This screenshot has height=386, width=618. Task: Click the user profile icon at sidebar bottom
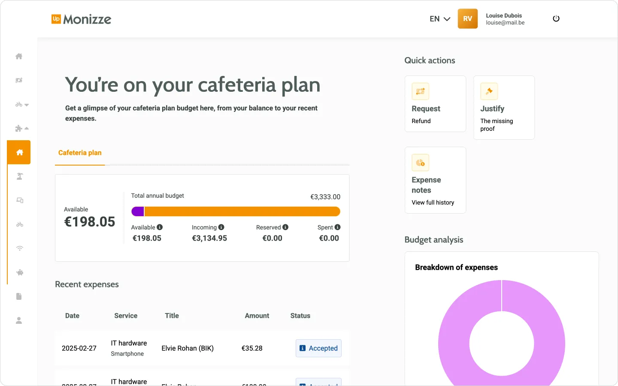[19, 320]
